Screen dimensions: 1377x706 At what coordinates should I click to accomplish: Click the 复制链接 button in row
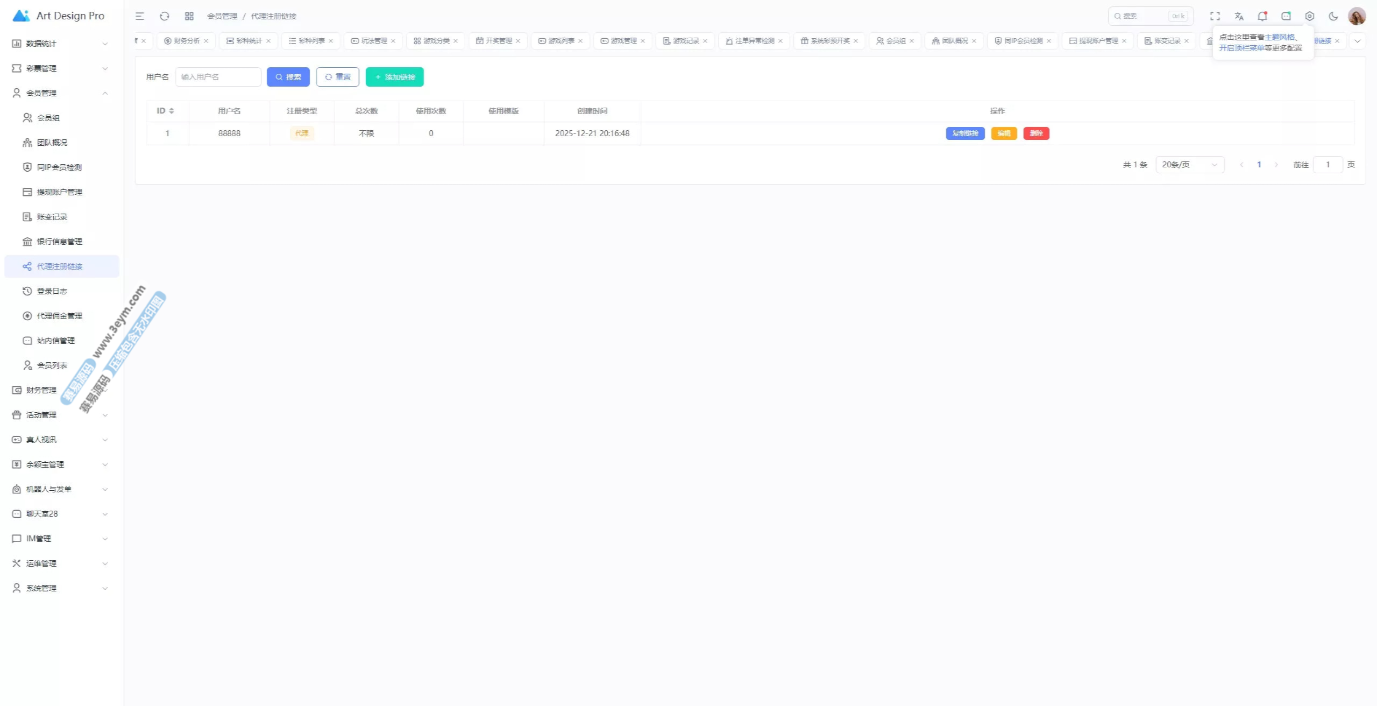pyautogui.click(x=965, y=133)
